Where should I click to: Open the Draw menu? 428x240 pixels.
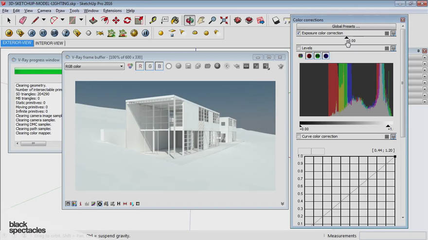pyautogui.click(x=60, y=11)
